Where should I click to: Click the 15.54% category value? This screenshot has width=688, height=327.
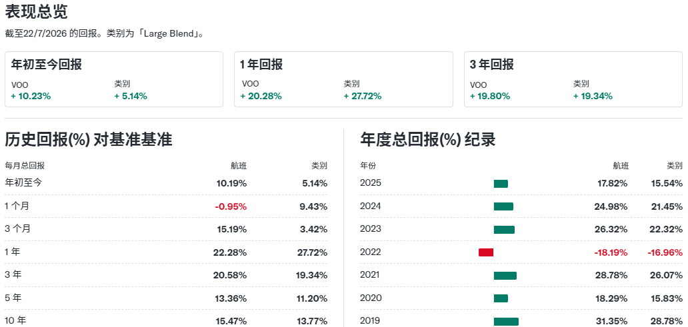[667, 183]
